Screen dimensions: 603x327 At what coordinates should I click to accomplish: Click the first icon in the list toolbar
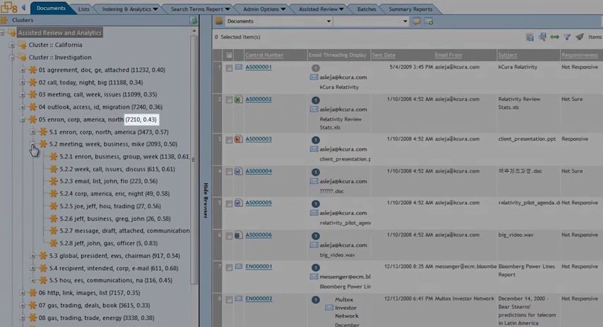[x=530, y=37]
